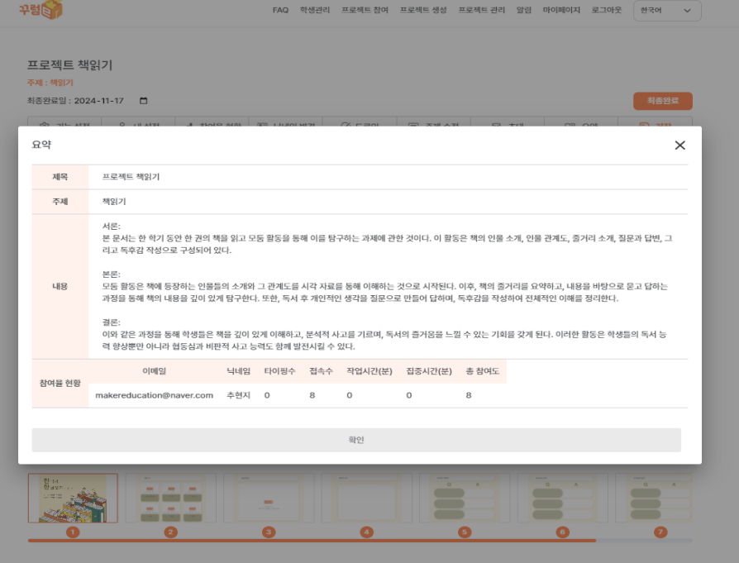Go to 학생관리 menu
739x563 pixels.
click(315, 11)
